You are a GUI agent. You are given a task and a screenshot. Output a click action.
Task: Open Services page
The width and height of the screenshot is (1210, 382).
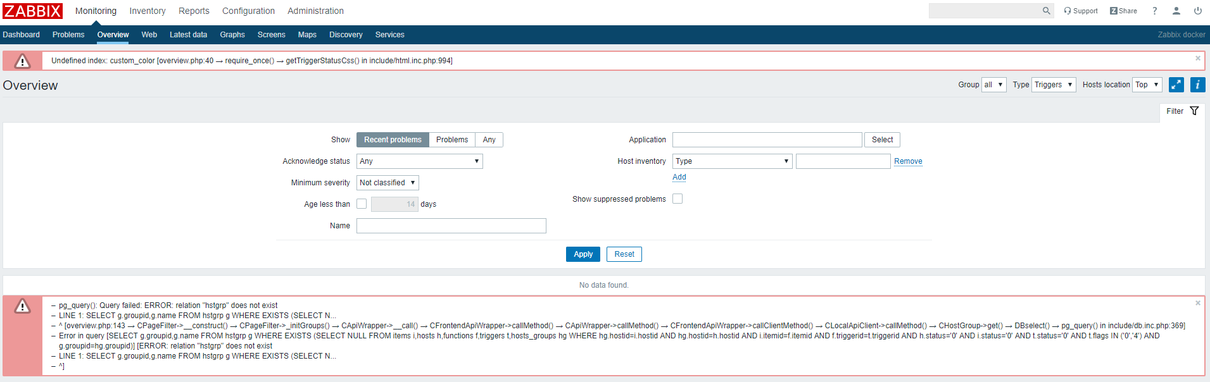(x=389, y=35)
